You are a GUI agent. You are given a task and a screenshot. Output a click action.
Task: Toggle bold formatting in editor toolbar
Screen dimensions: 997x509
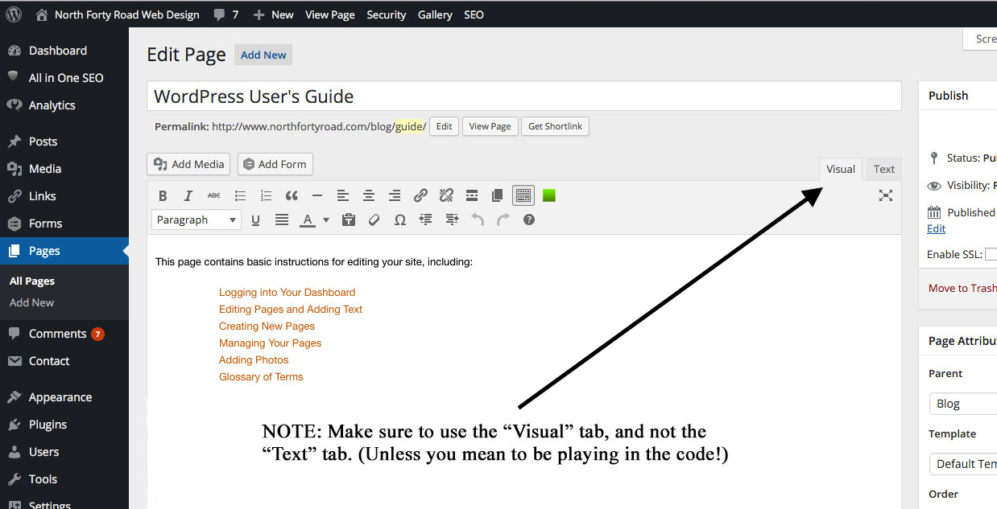tap(163, 195)
